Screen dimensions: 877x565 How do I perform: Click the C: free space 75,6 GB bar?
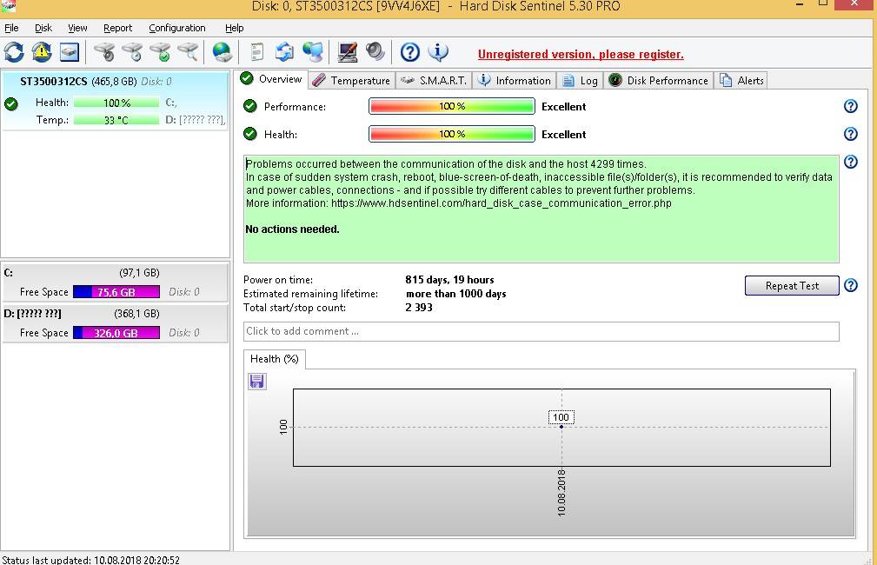click(116, 292)
